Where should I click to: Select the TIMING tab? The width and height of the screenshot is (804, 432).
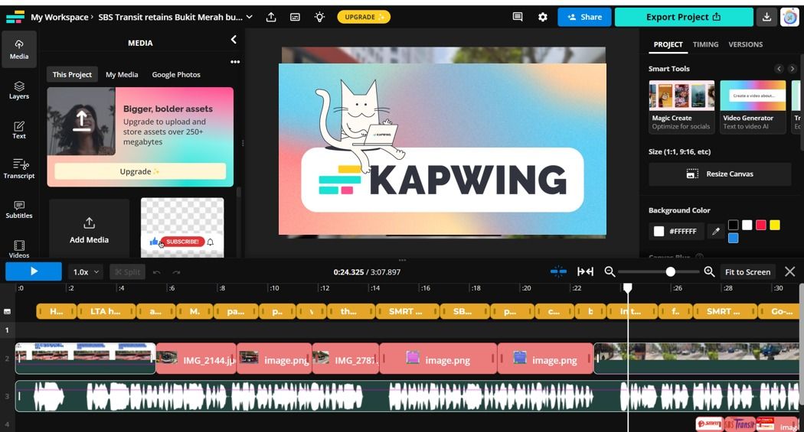(x=705, y=44)
